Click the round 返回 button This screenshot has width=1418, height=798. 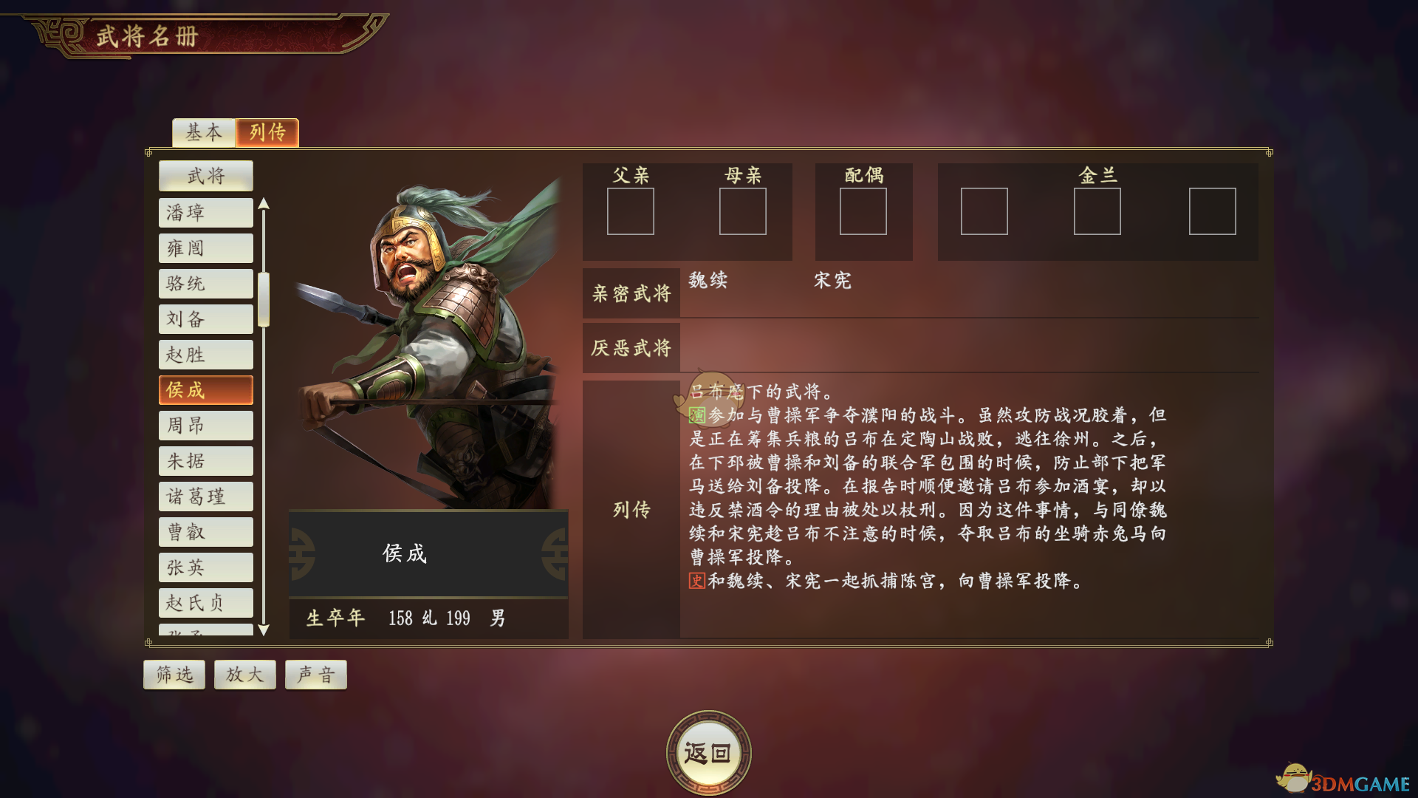point(709,753)
